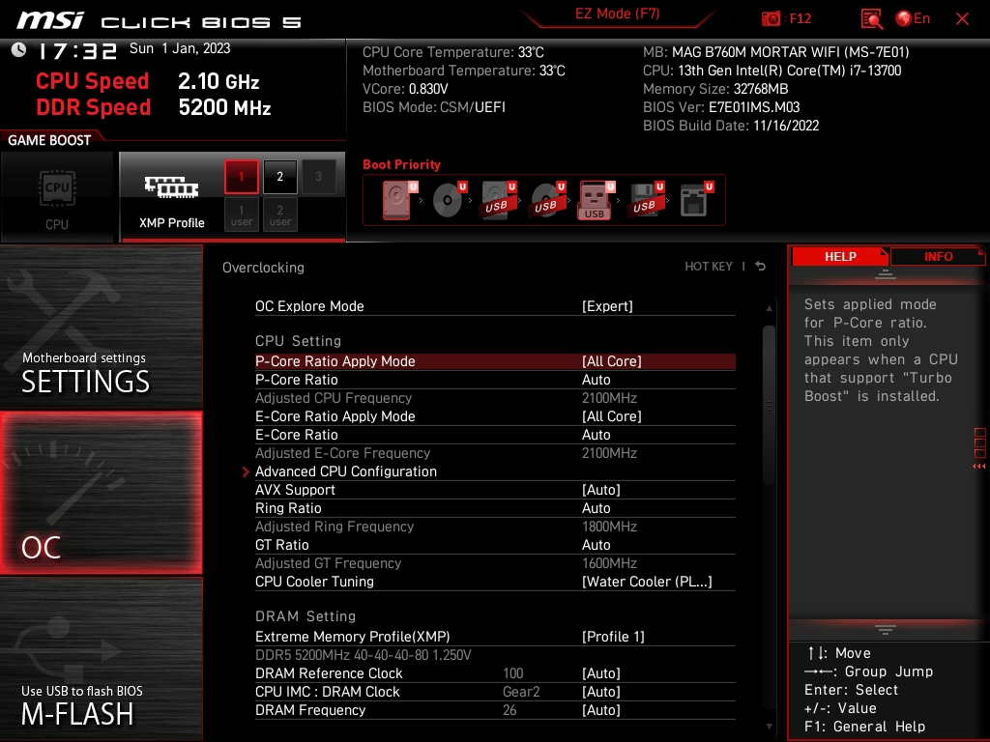This screenshot has height=742, width=990.
Task: Select the optical disc boot device icon
Action: point(449,200)
